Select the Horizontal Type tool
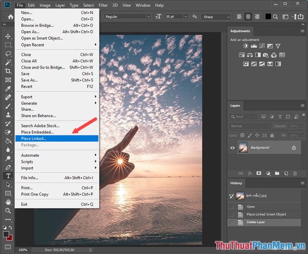 tap(8, 176)
